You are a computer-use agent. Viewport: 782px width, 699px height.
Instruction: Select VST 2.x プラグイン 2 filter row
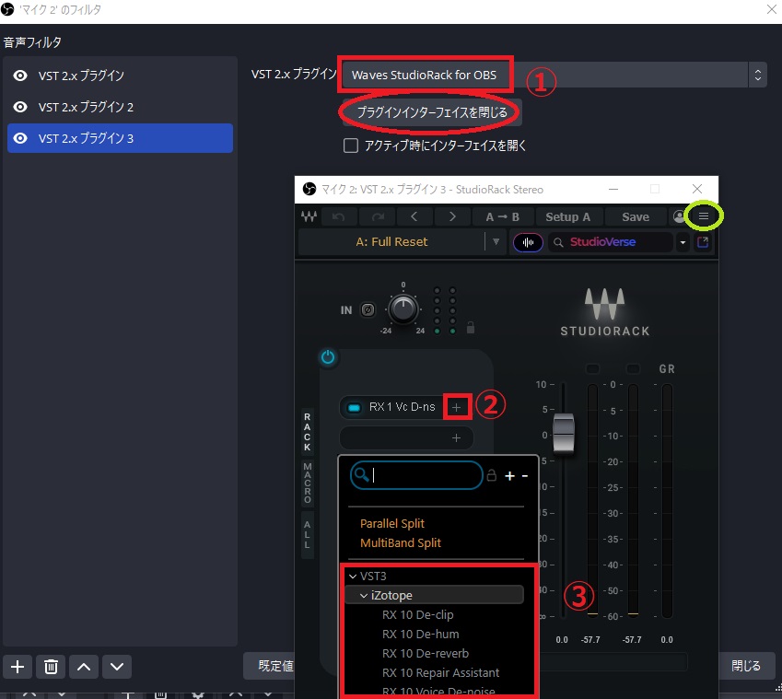click(x=120, y=107)
